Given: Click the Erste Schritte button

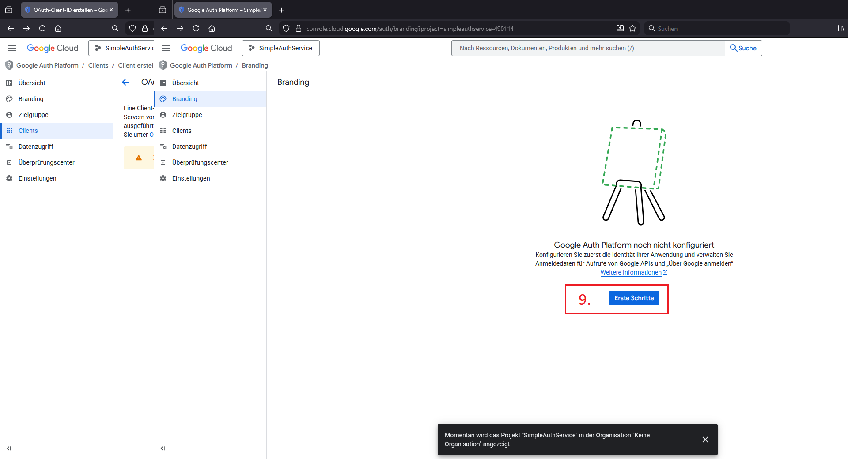Looking at the screenshot, I should point(634,298).
